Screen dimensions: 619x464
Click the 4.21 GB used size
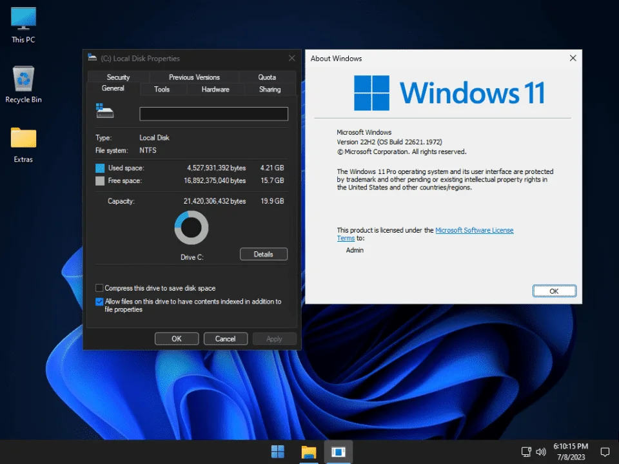pyautogui.click(x=272, y=168)
